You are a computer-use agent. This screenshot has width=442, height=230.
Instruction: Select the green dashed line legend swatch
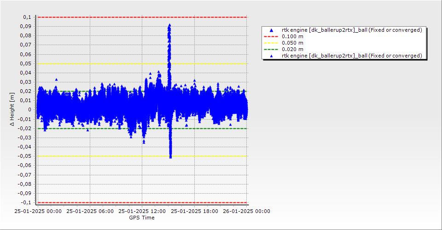click(x=271, y=50)
